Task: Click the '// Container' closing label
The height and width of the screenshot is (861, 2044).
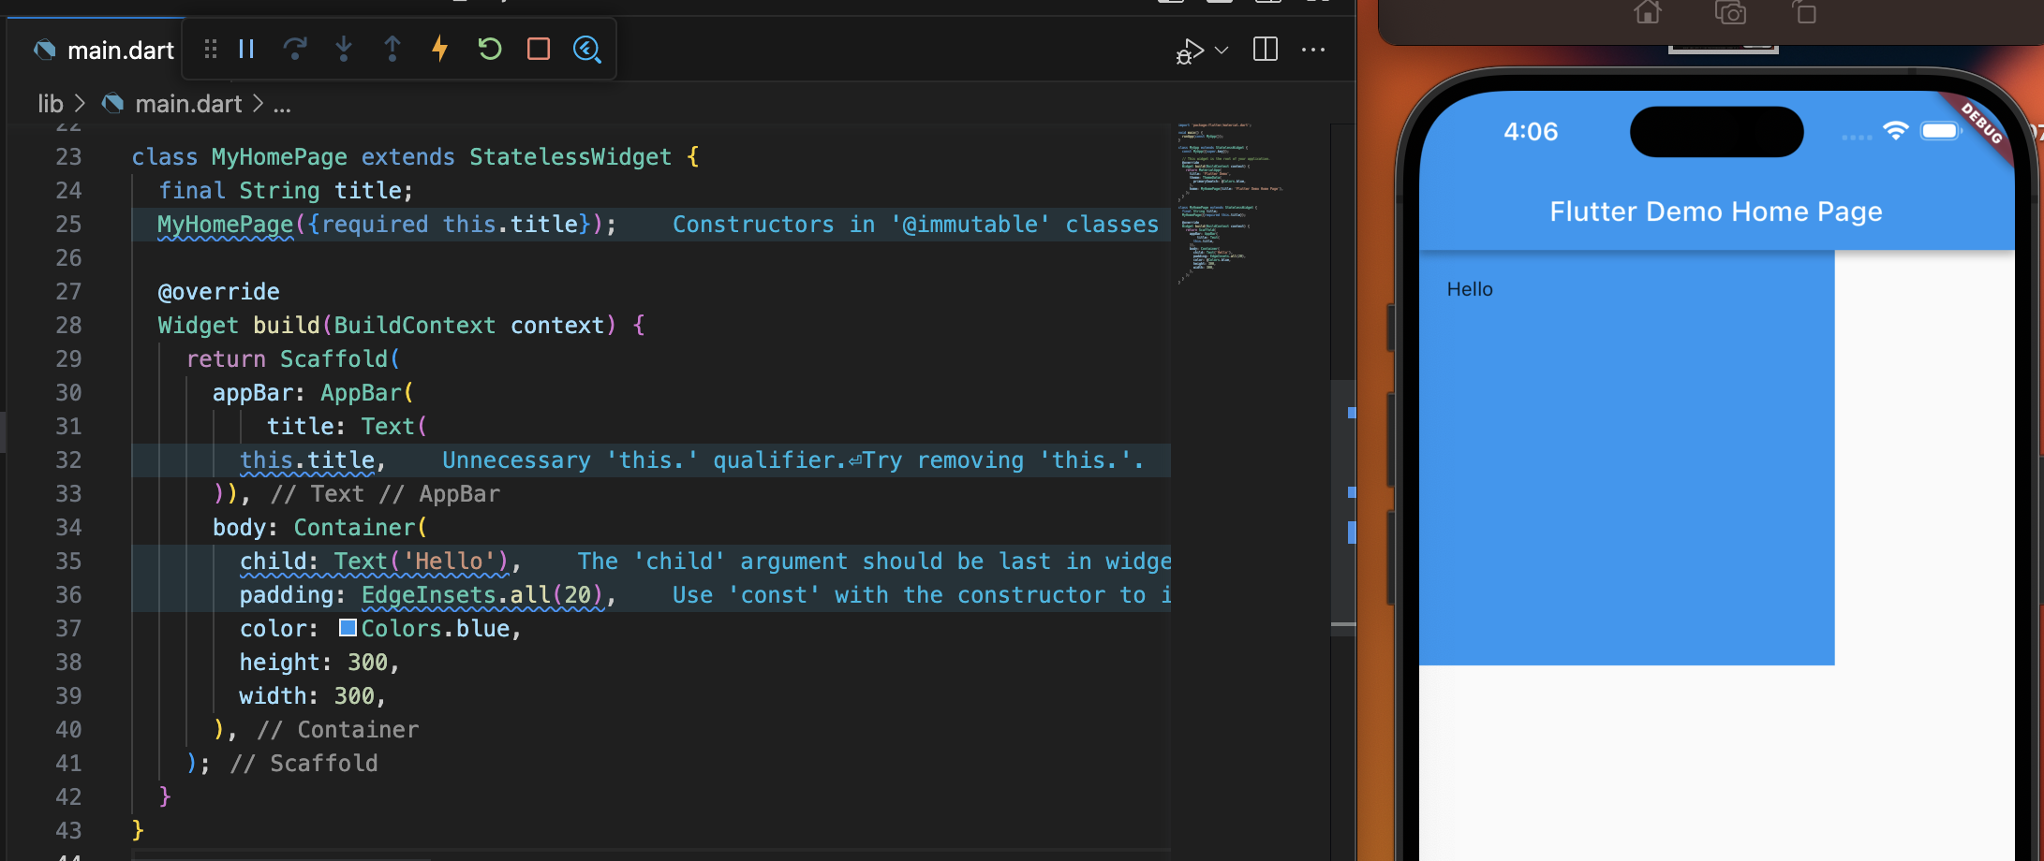Action: tap(338, 730)
